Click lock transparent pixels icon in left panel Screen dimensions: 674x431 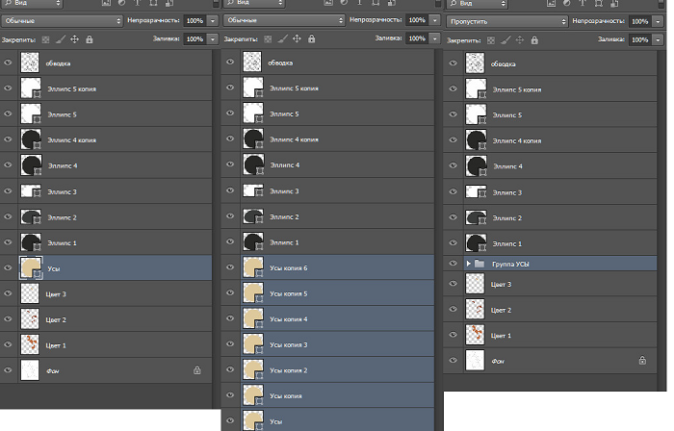[x=46, y=39]
